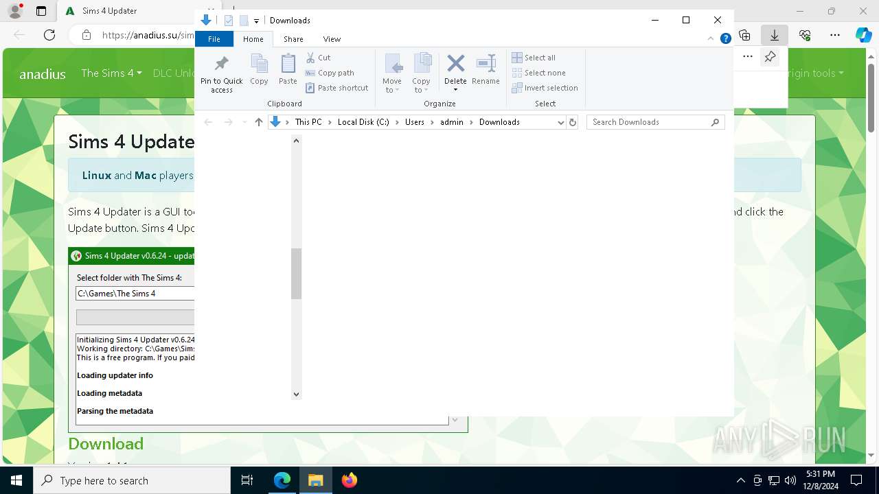Reload the Edge browser page
The image size is (879, 494).
point(49,35)
